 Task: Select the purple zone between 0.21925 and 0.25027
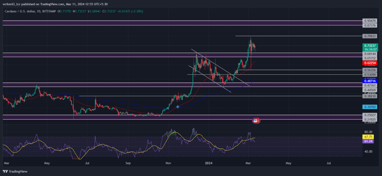183,117
